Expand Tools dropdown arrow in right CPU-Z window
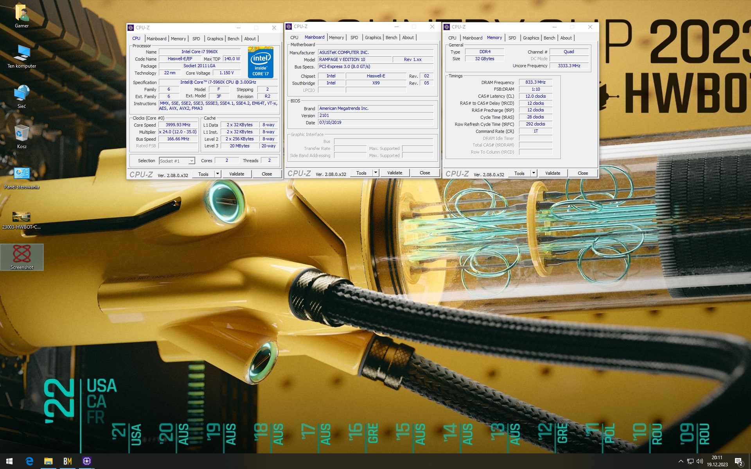The image size is (751, 469). click(x=534, y=174)
